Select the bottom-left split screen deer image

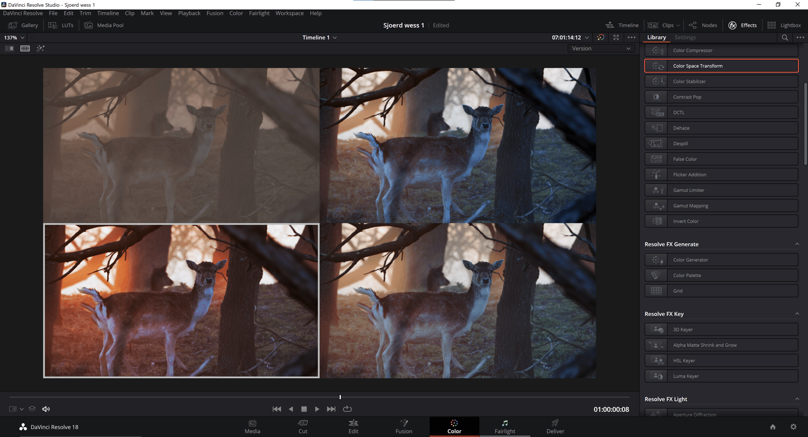[181, 300]
